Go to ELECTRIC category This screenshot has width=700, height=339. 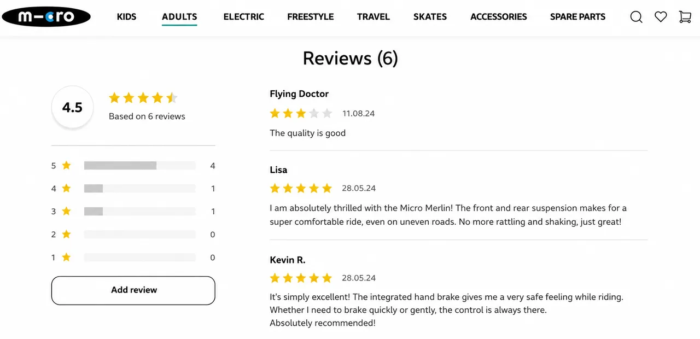coord(243,17)
